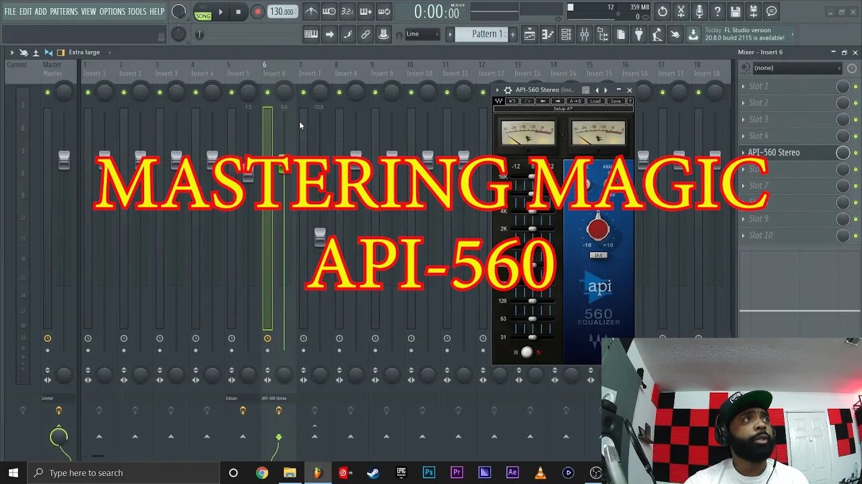Expand API-560 Stereo slot options arrow
Viewport: 862px width, 484px height.
click(743, 153)
